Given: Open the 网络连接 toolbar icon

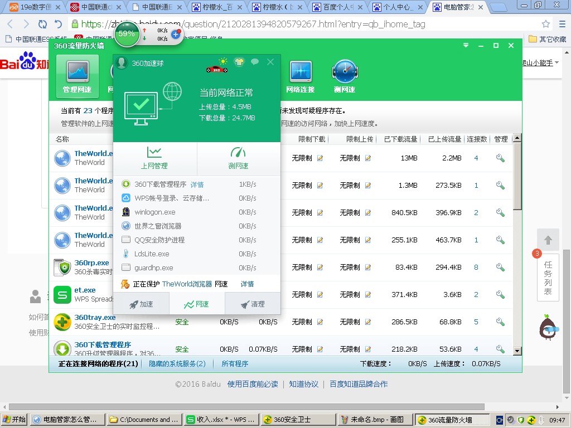Looking at the screenshot, I should [x=300, y=76].
